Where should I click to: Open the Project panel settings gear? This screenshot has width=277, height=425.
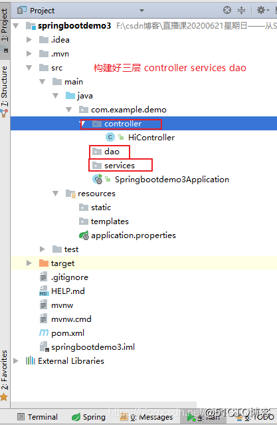(x=262, y=10)
